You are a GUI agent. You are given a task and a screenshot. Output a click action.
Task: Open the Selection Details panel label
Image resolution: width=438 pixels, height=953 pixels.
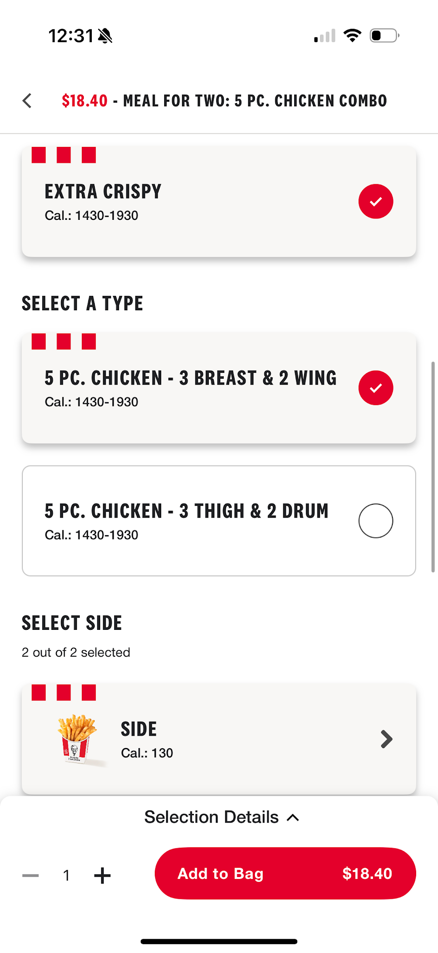coord(211,817)
